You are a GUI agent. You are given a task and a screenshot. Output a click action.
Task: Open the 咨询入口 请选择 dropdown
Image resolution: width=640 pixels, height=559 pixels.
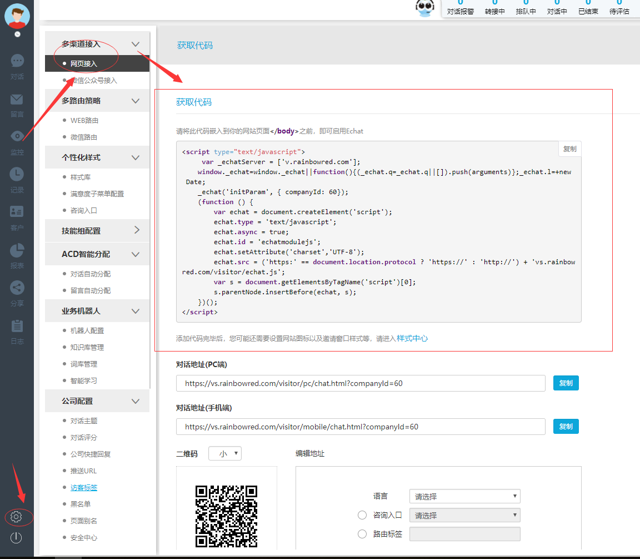465,515
